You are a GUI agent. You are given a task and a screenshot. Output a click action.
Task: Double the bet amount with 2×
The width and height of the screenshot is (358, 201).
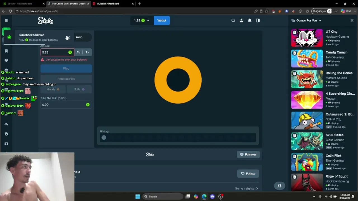pyautogui.click(x=87, y=52)
